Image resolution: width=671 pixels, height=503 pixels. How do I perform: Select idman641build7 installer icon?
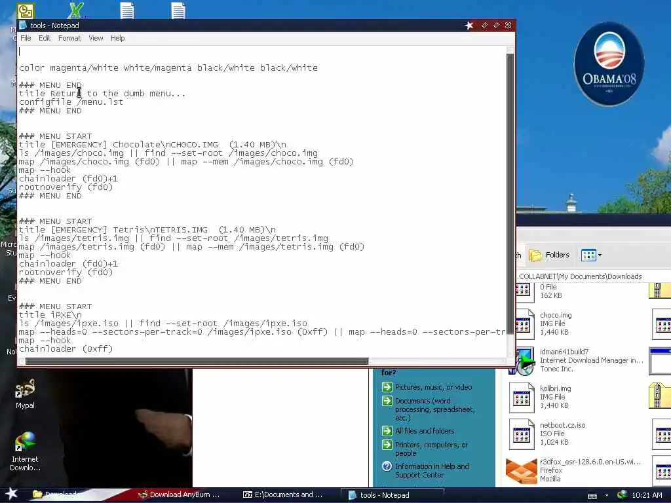[522, 361]
